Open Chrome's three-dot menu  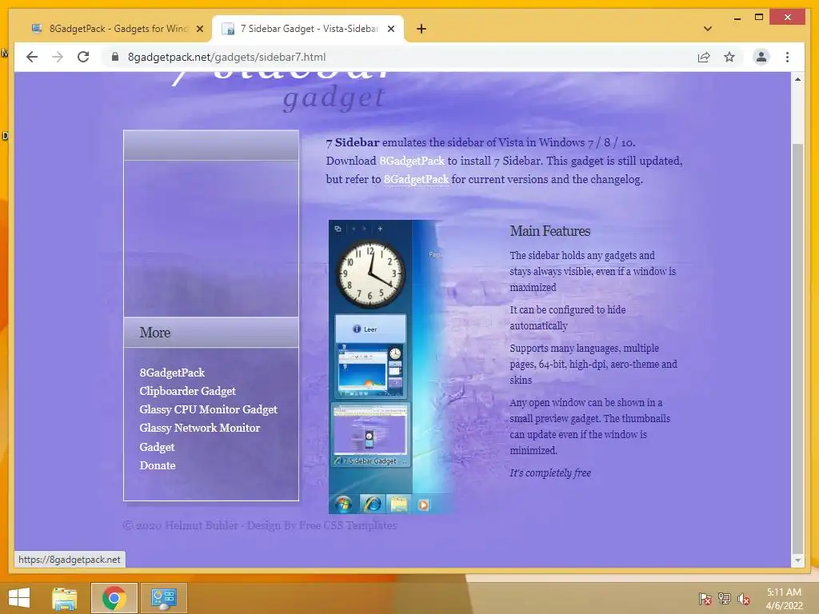coord(787,57)
